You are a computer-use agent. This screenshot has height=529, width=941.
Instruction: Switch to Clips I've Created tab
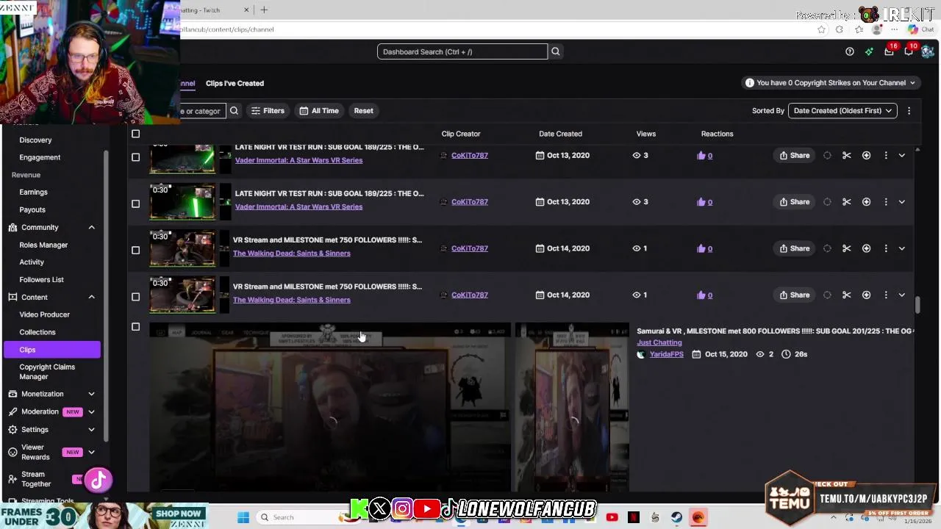(235, 83)
